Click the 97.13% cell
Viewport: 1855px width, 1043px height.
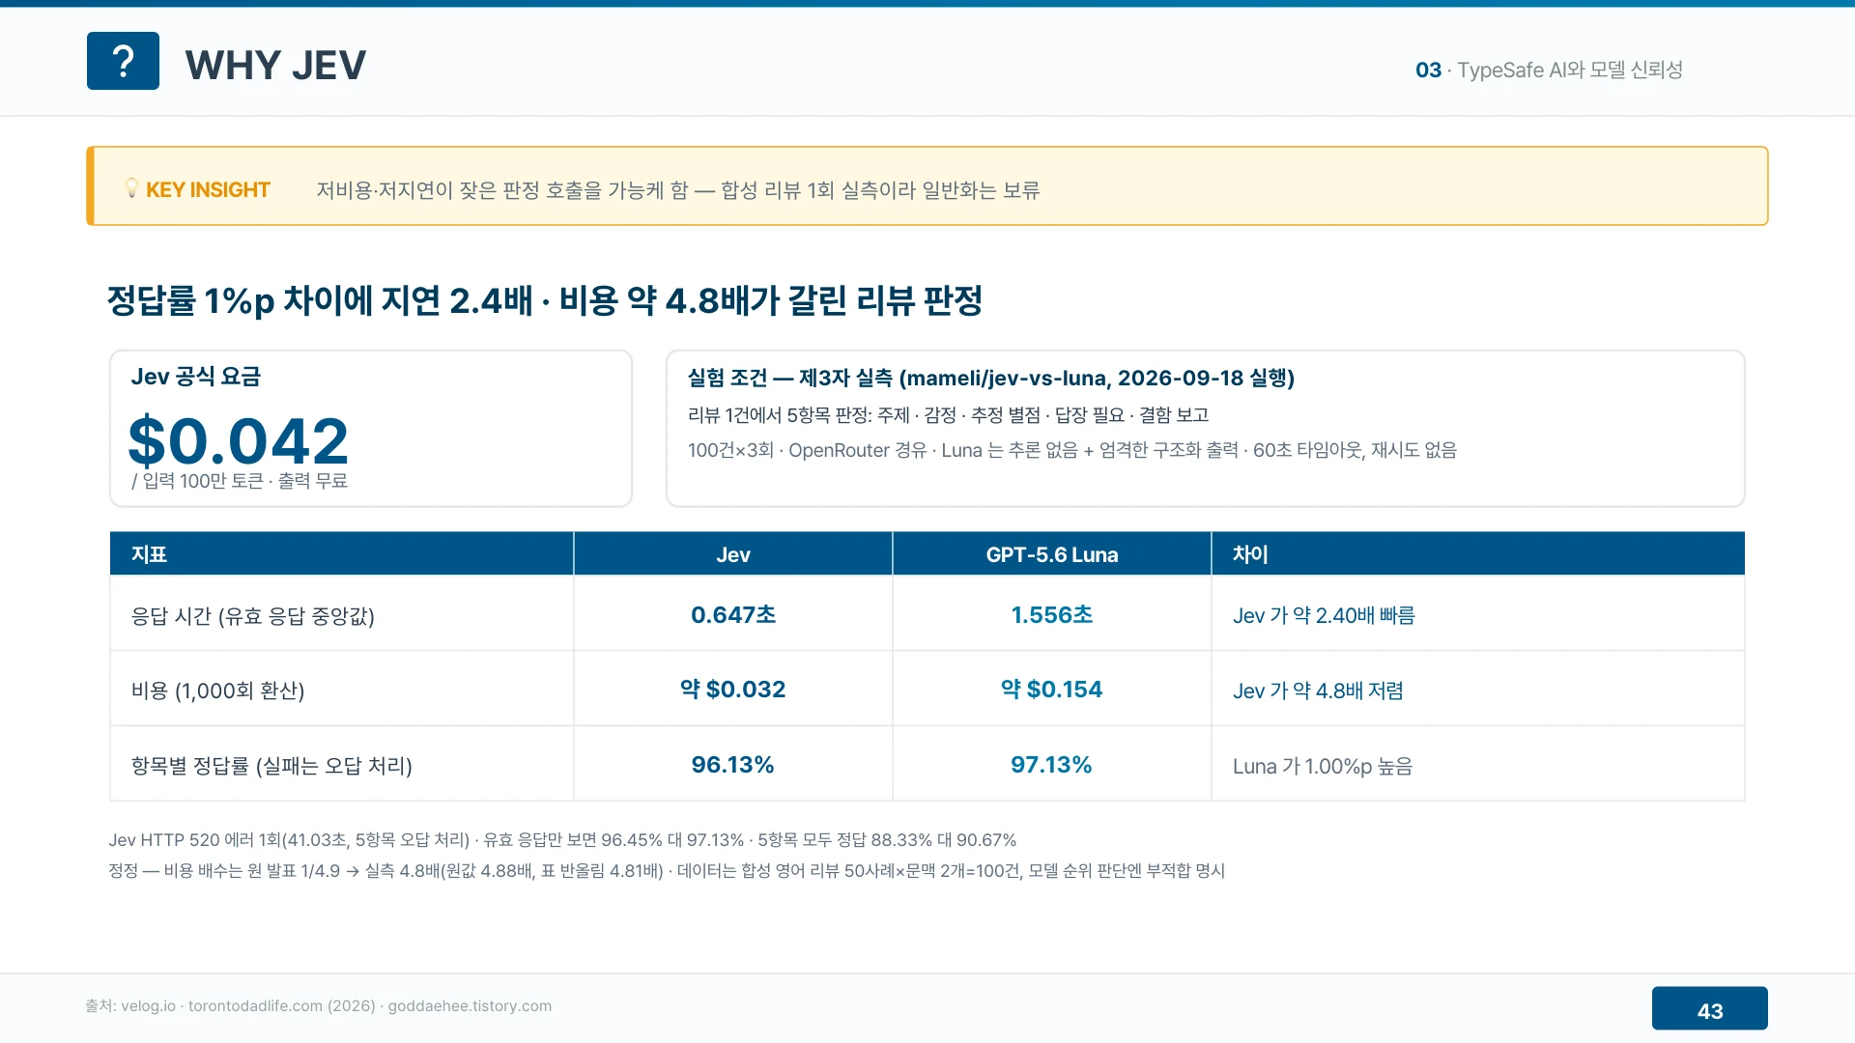tap(1052, 765)
